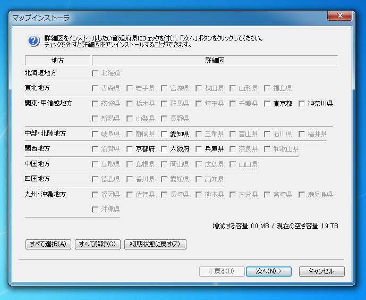Screen dimensions: 366x300
Task: Click the blue question mark help icon
Action: tap(33, 40)
